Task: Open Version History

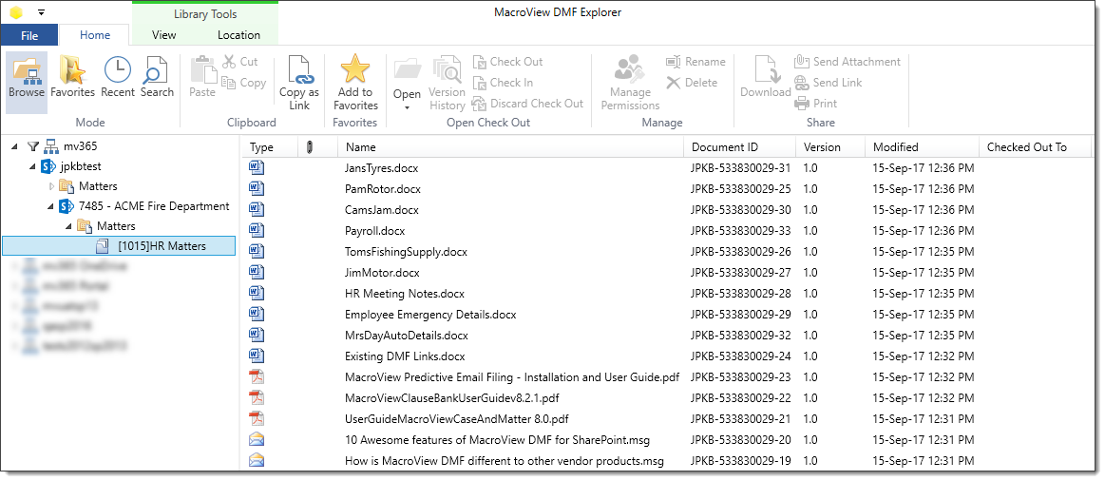Action: coord(447,84)
